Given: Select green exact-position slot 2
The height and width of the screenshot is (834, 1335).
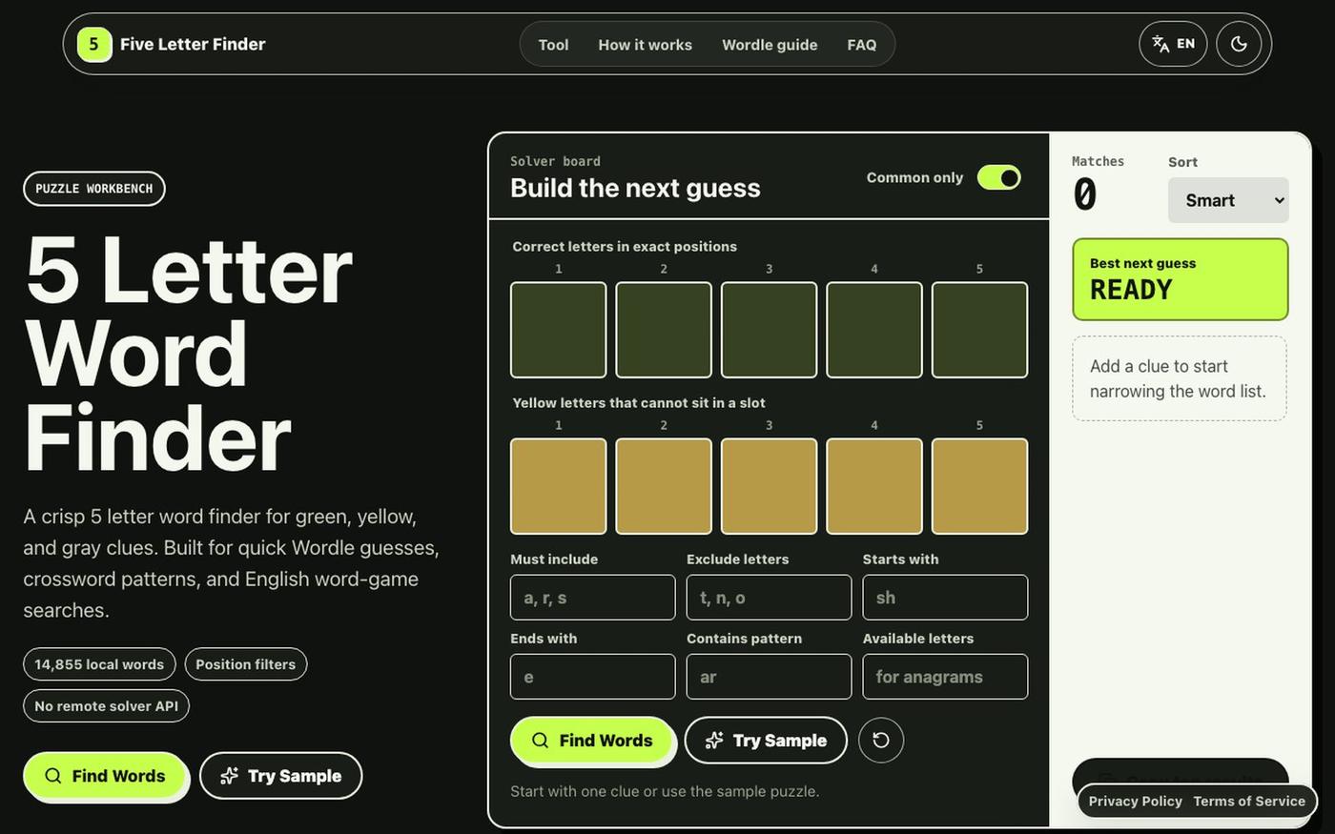Looking at the screenshot, I should click(x=664, y=330).
